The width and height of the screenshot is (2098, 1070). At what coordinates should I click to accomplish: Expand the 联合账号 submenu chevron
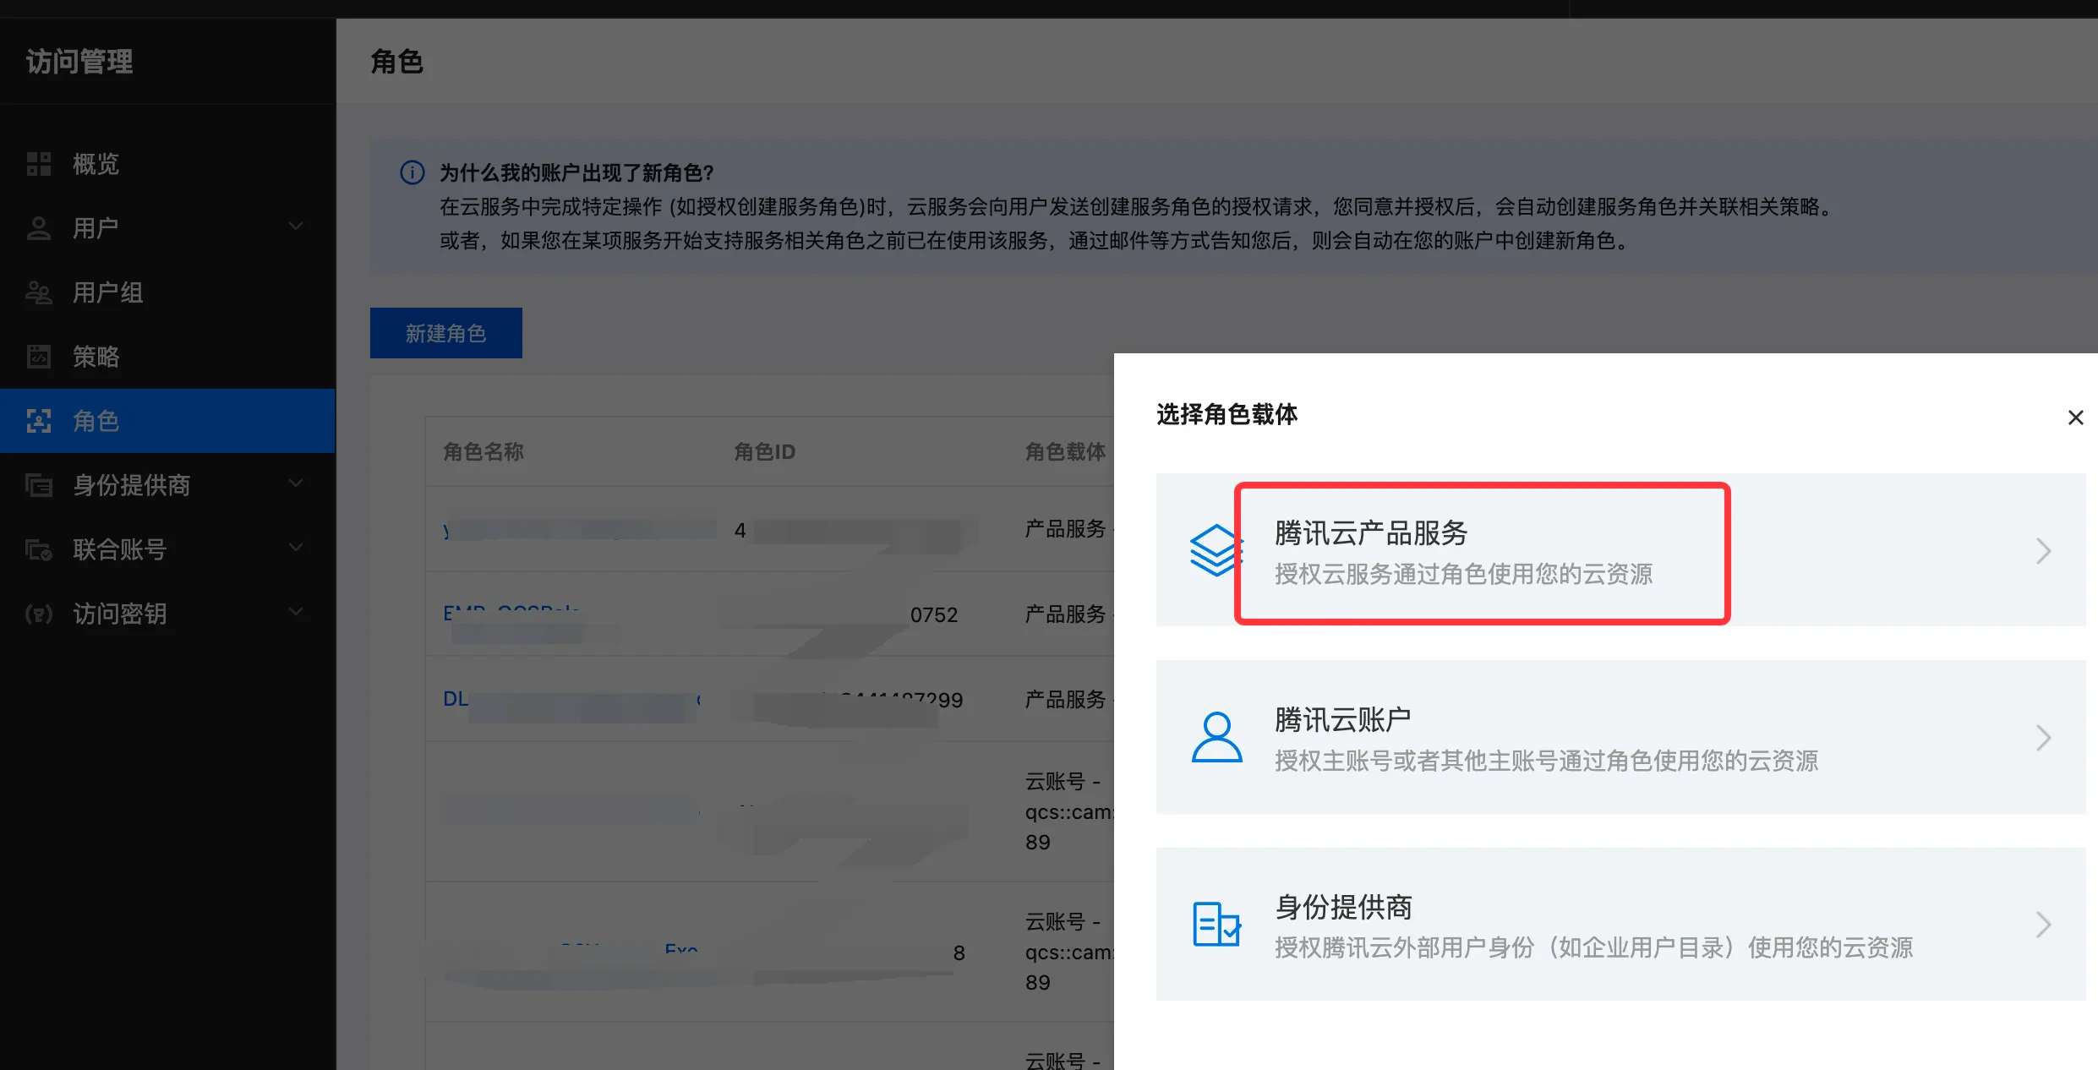(x=296, y=548)
